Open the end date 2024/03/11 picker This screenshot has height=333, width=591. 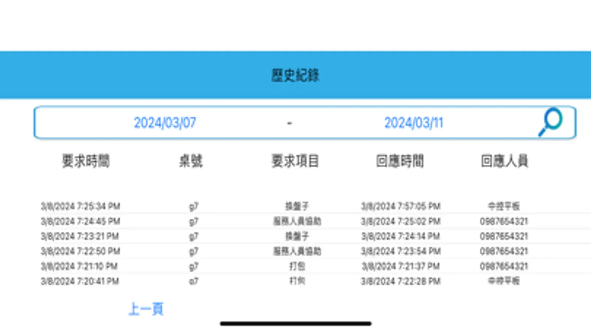[x=414, y=123]
